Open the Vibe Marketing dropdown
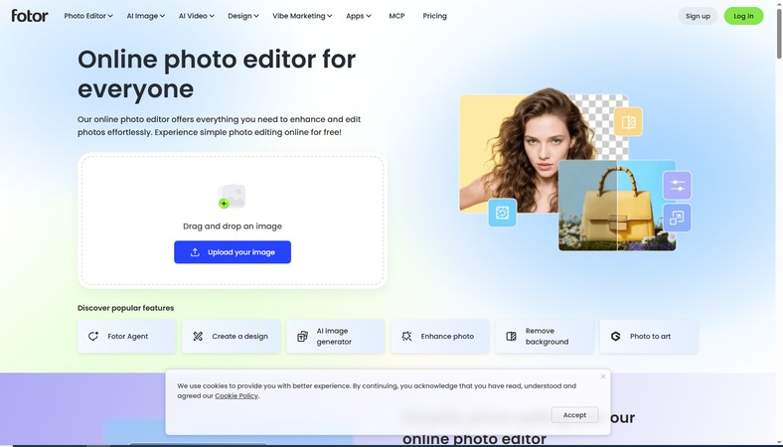The height and width of the screenshot is (447, 783). coord(302,16)
